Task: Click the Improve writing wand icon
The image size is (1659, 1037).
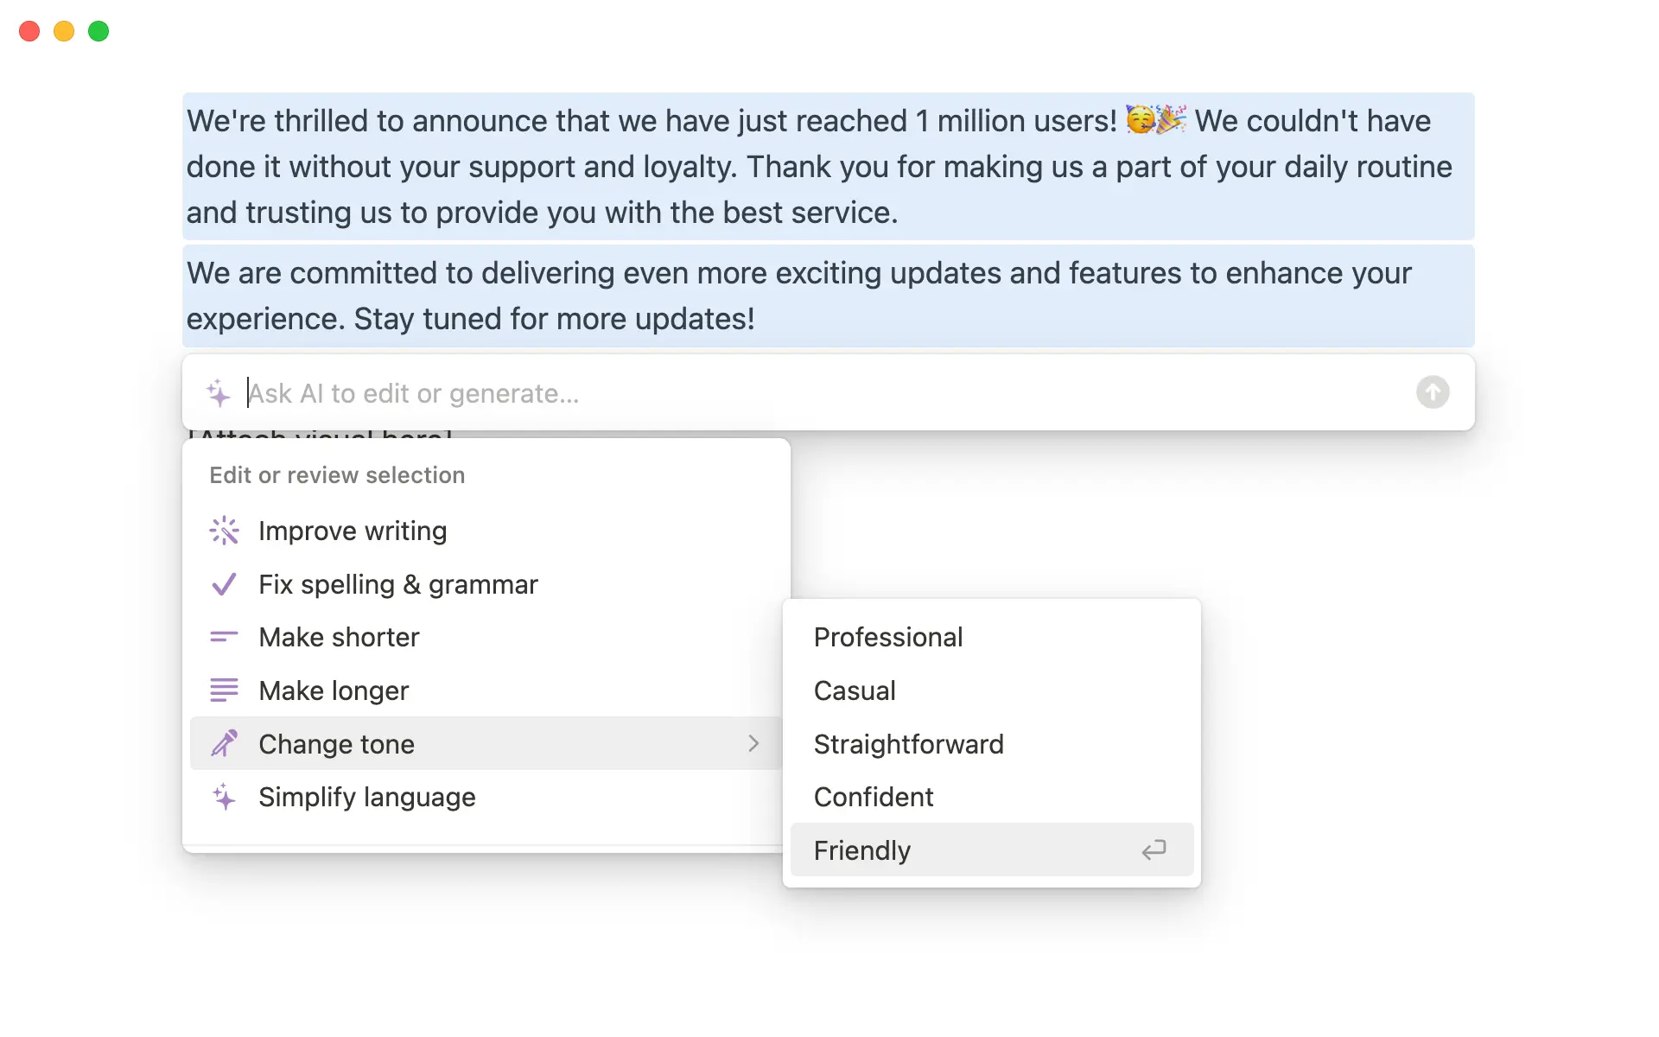Action: [224, 531]
